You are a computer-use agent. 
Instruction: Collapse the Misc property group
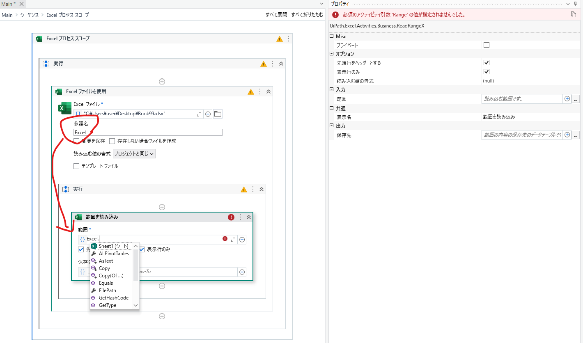[331, 37]
